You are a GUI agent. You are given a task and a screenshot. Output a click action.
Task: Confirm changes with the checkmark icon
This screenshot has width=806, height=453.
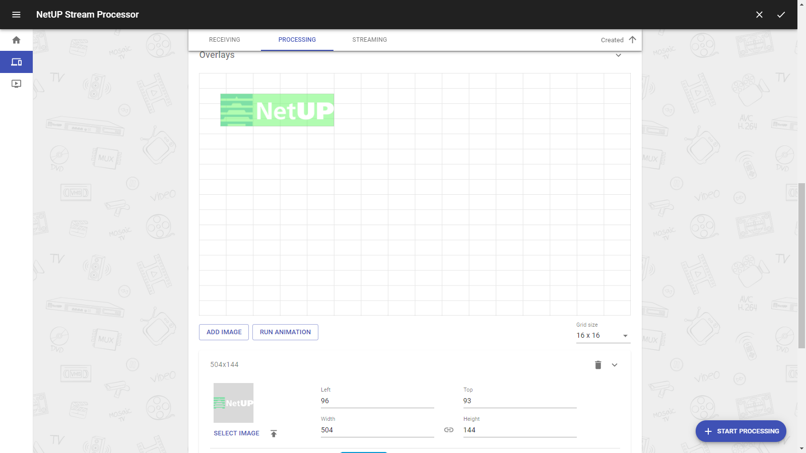click(x=781, y=15)
